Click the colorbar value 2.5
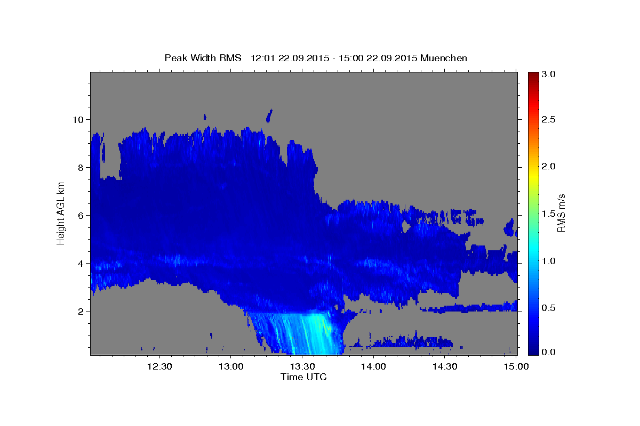 pyautogui.click(x=549, y=119)
